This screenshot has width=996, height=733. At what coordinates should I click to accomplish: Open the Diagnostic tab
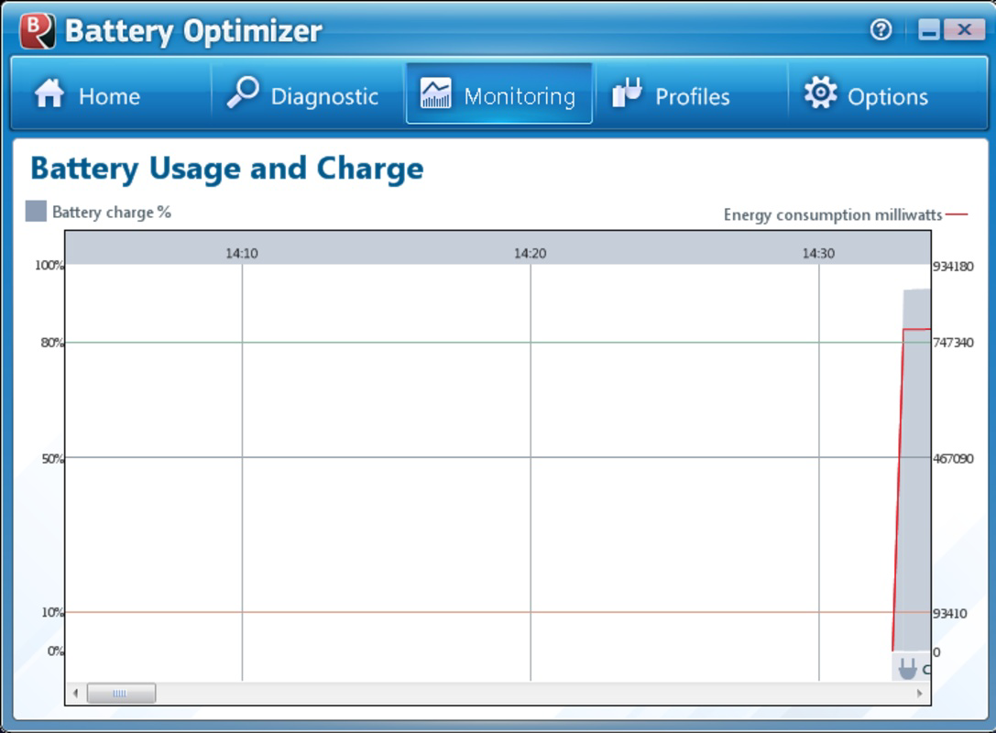coord(308,94)
